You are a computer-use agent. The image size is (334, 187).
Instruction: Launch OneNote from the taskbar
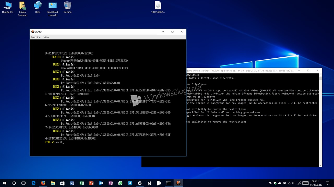click(x=111, y=183)
